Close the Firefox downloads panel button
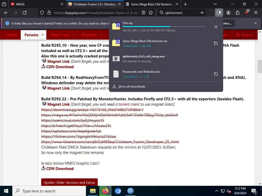 point(219,13)
